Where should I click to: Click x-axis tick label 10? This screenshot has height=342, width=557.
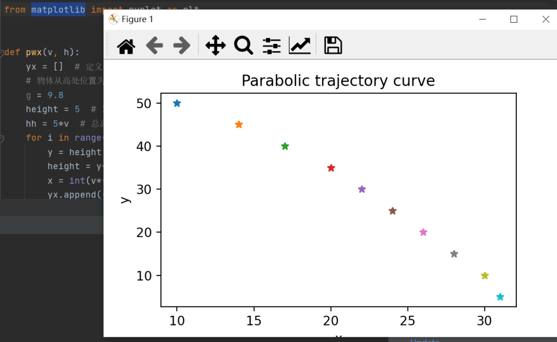pyautogui.click(x=177, y=321)
